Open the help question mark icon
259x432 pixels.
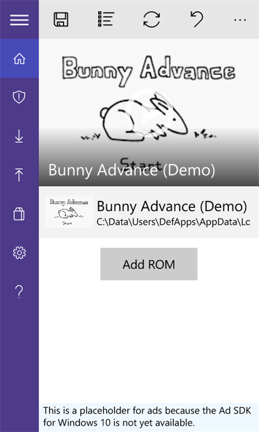(19, 292)
